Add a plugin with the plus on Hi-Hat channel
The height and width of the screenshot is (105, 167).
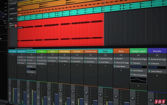tap(41, 67)
